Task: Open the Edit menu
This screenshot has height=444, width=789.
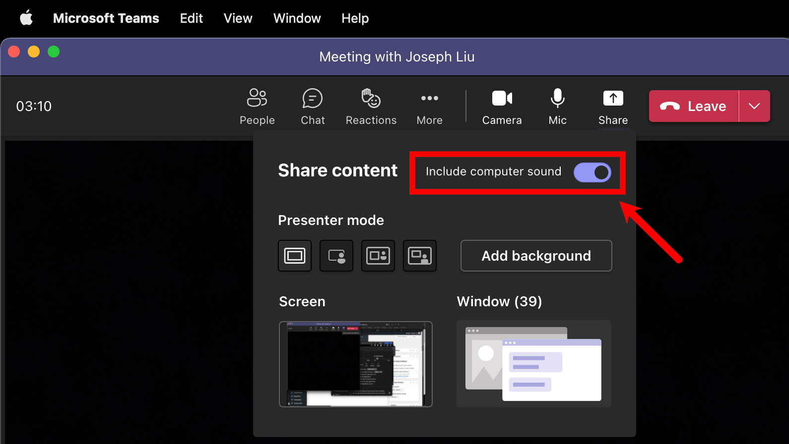Action: [192, 18]
